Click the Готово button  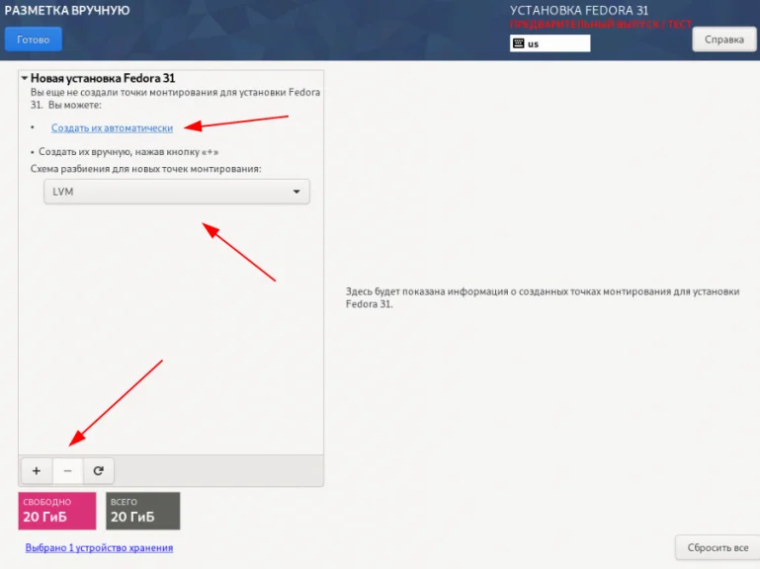click(33, 40)
